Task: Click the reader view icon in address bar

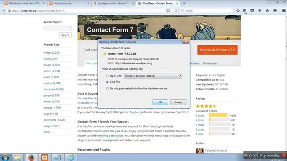Action: click(x=168, y=11)
